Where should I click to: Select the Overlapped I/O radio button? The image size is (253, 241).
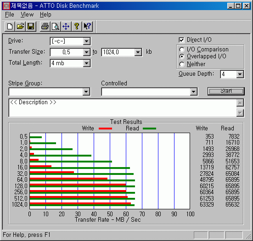[182, 56]
